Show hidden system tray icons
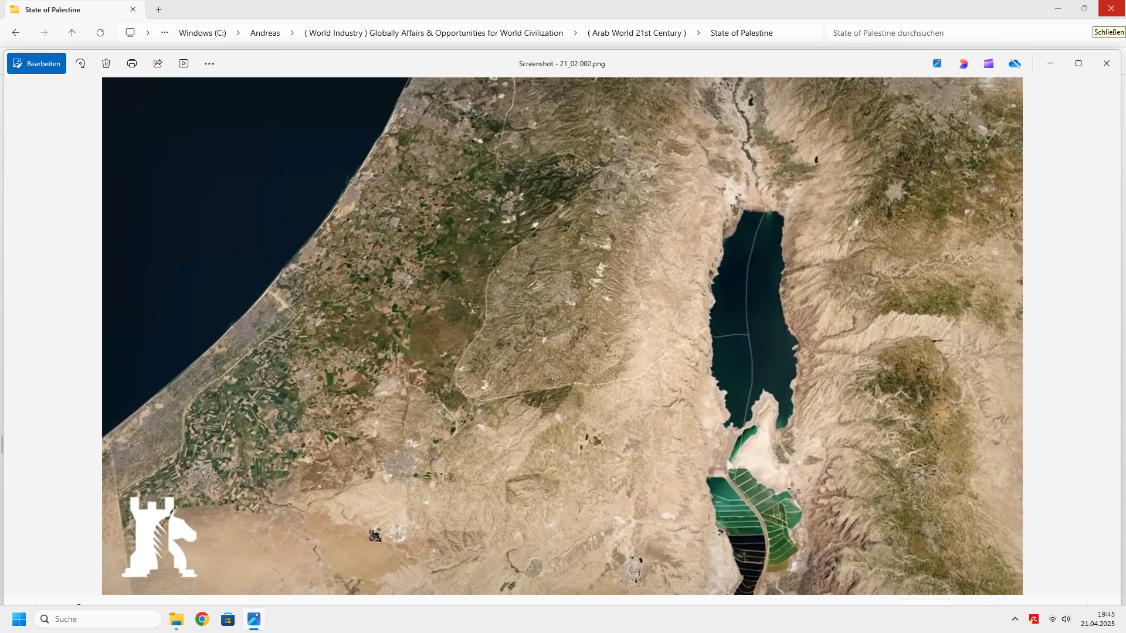Screen dimensions: 1126x633 [x=1015, y=619]
